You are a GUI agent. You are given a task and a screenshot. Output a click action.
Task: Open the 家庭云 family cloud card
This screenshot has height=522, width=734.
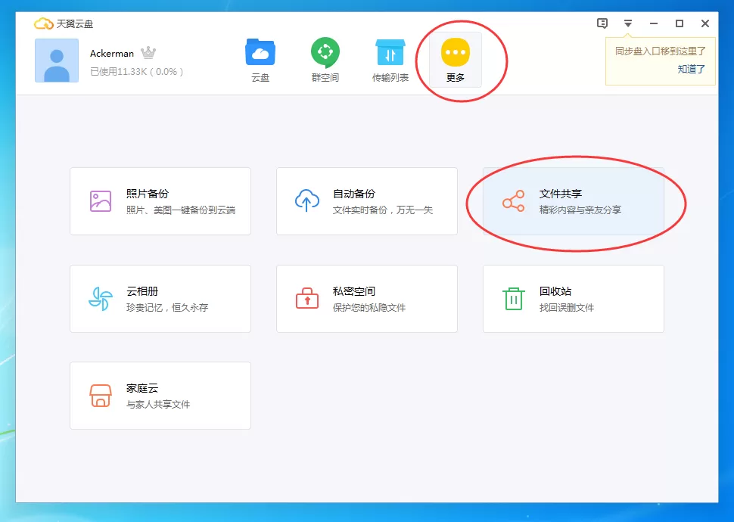click(x=160, y=396)
